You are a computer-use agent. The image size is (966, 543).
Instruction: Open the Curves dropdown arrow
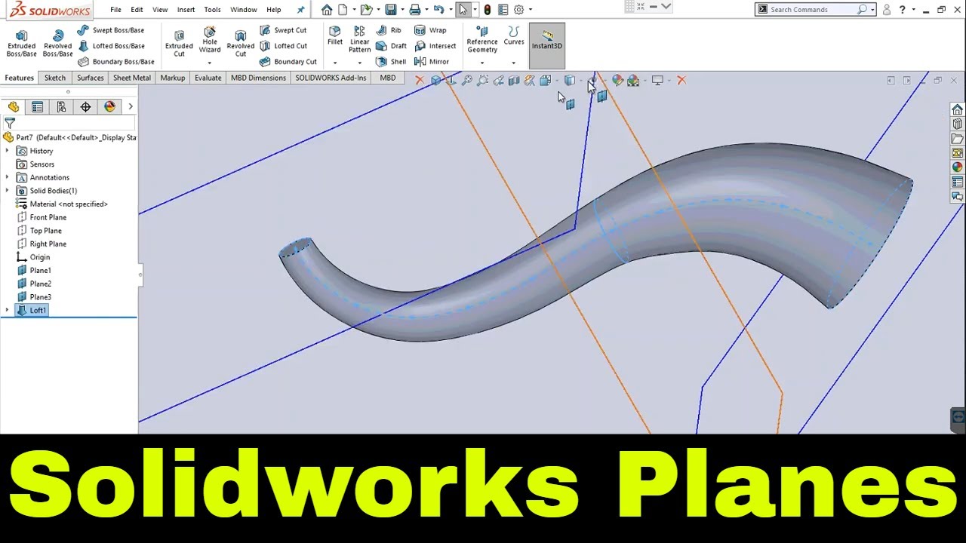[514, 63]
